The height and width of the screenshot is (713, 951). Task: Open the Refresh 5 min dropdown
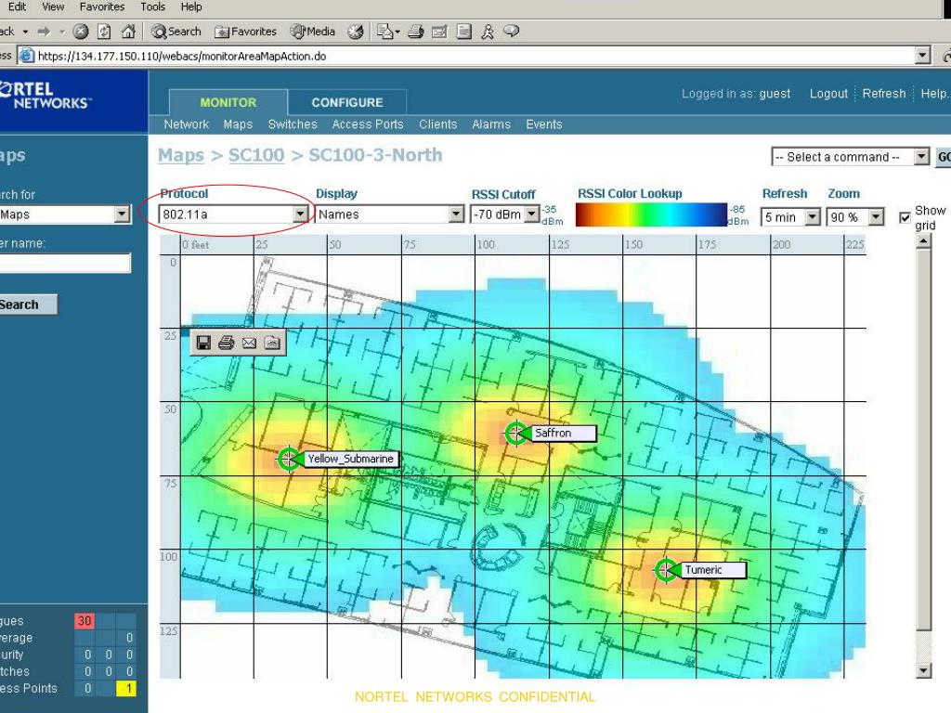pos(791,216)
